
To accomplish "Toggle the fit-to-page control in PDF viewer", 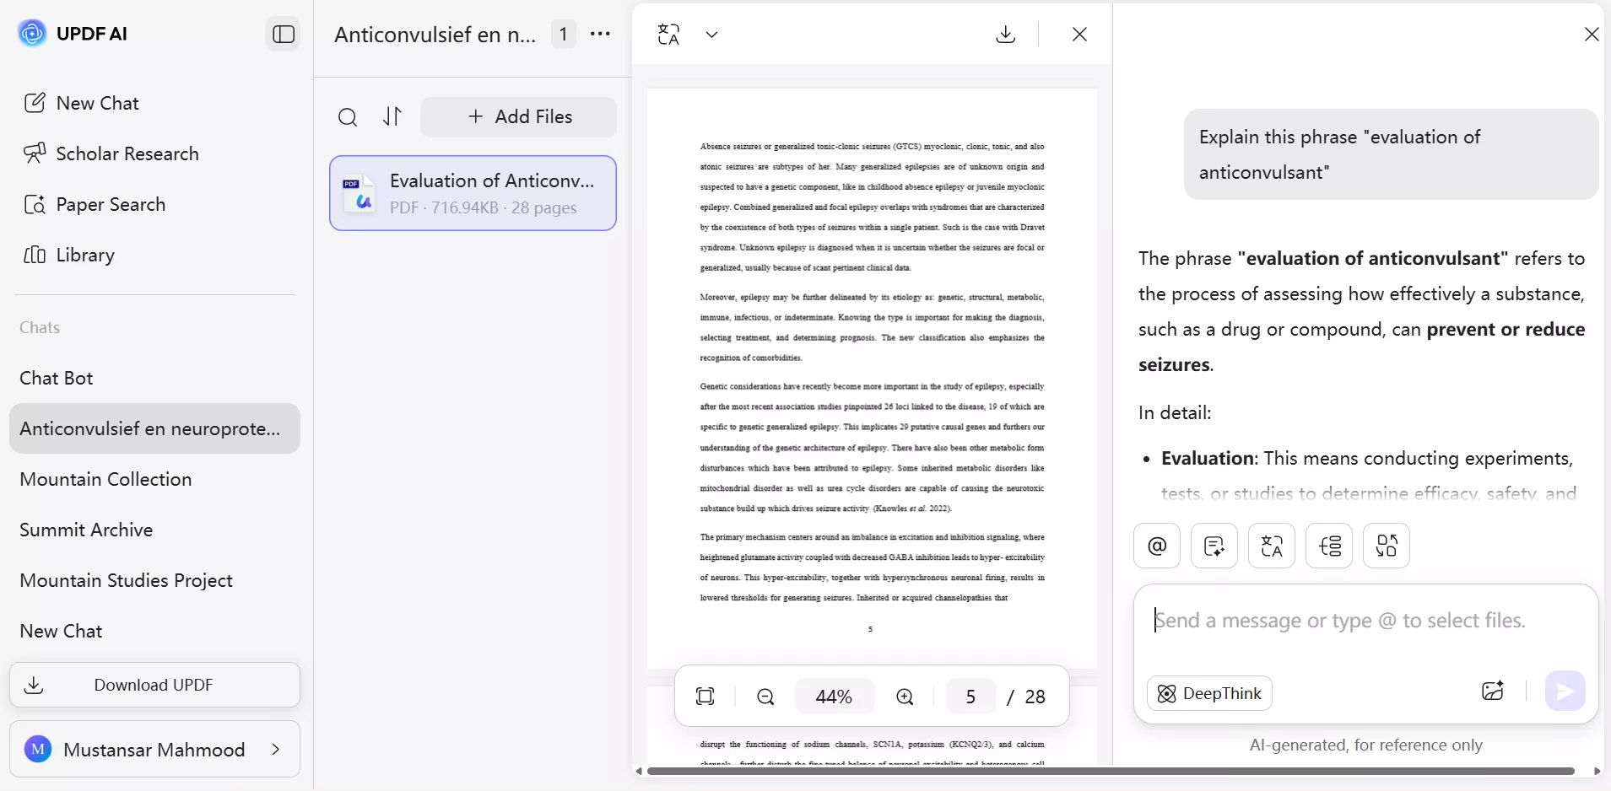I will (x=705, y=697).
